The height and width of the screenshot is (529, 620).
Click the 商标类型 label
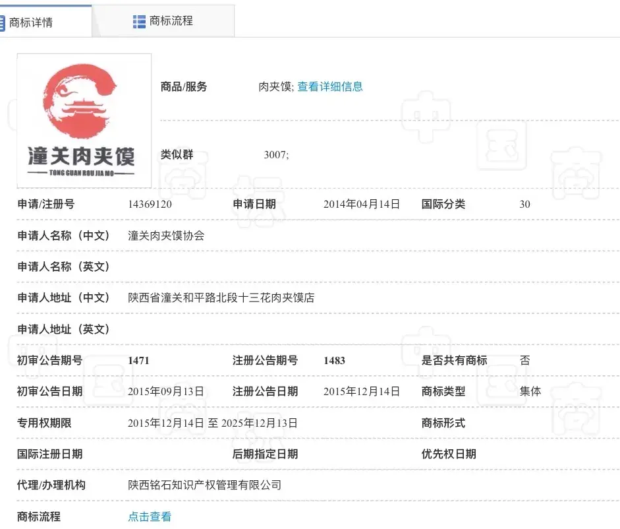tap(443, 392)
